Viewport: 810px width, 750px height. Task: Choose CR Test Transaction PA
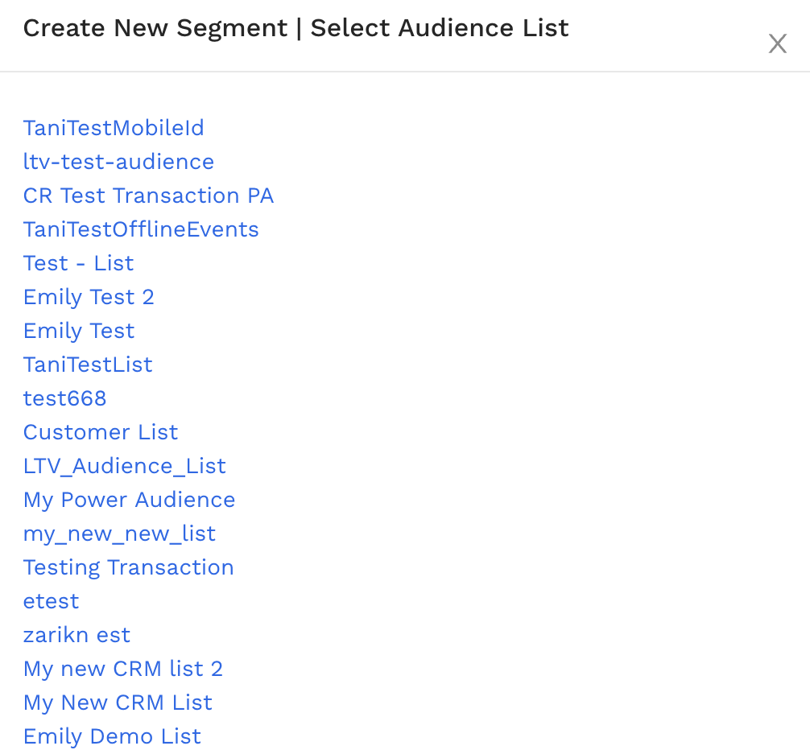click(x=148, y=196)
